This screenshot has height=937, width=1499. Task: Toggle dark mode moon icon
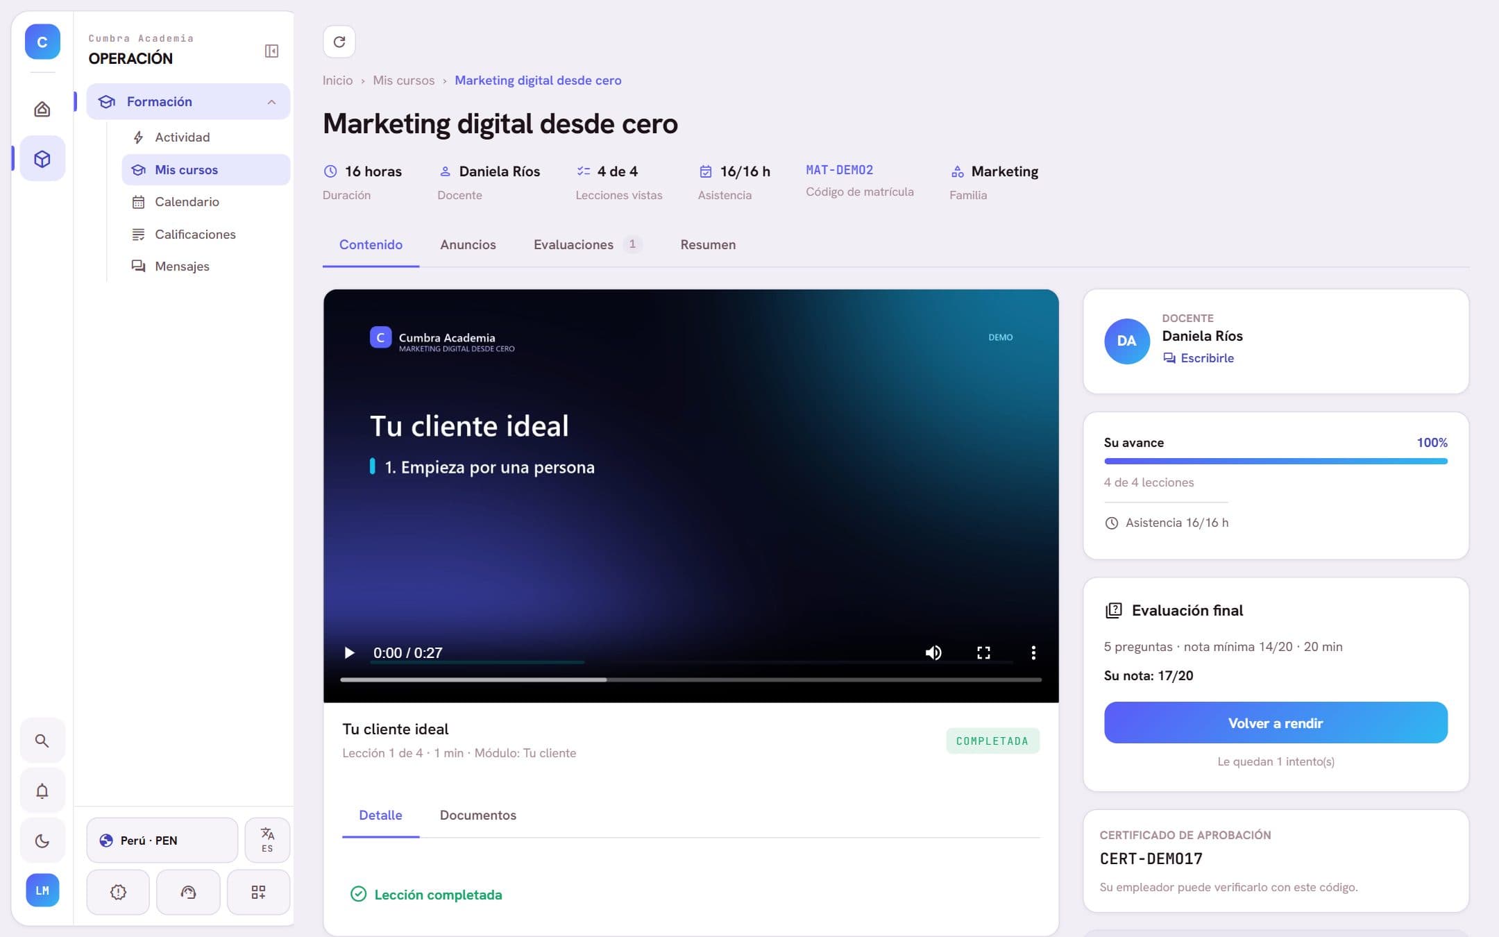(x=42, y=841)
